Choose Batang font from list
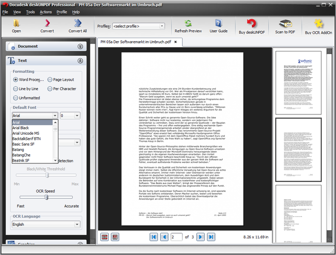The width and height of the screenshot is (336, 255). [32, 150]
